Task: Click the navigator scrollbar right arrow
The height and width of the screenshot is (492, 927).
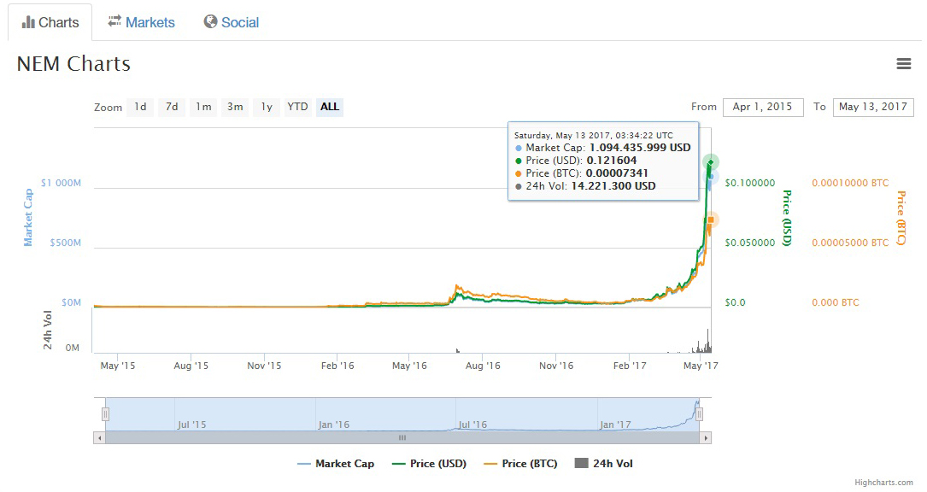Action: click(706, 438)
